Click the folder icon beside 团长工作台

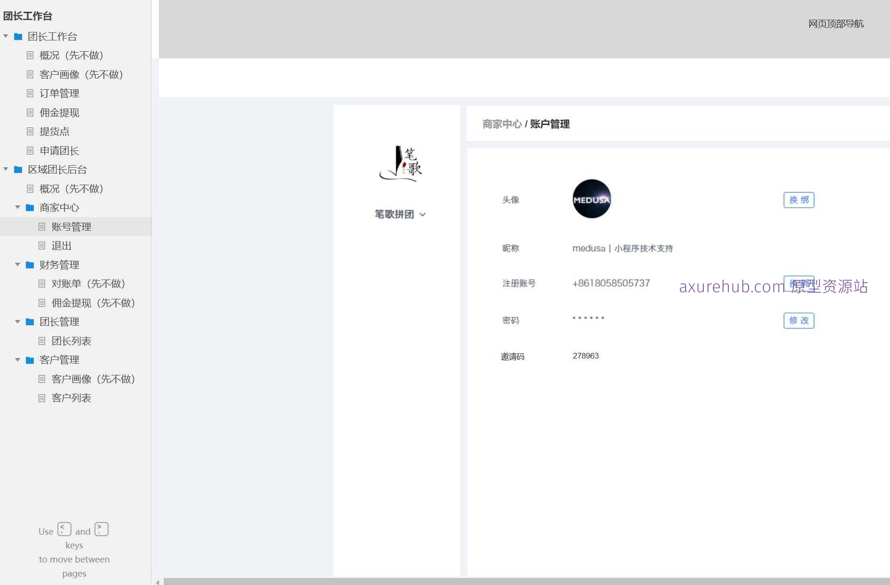point(18,36)
